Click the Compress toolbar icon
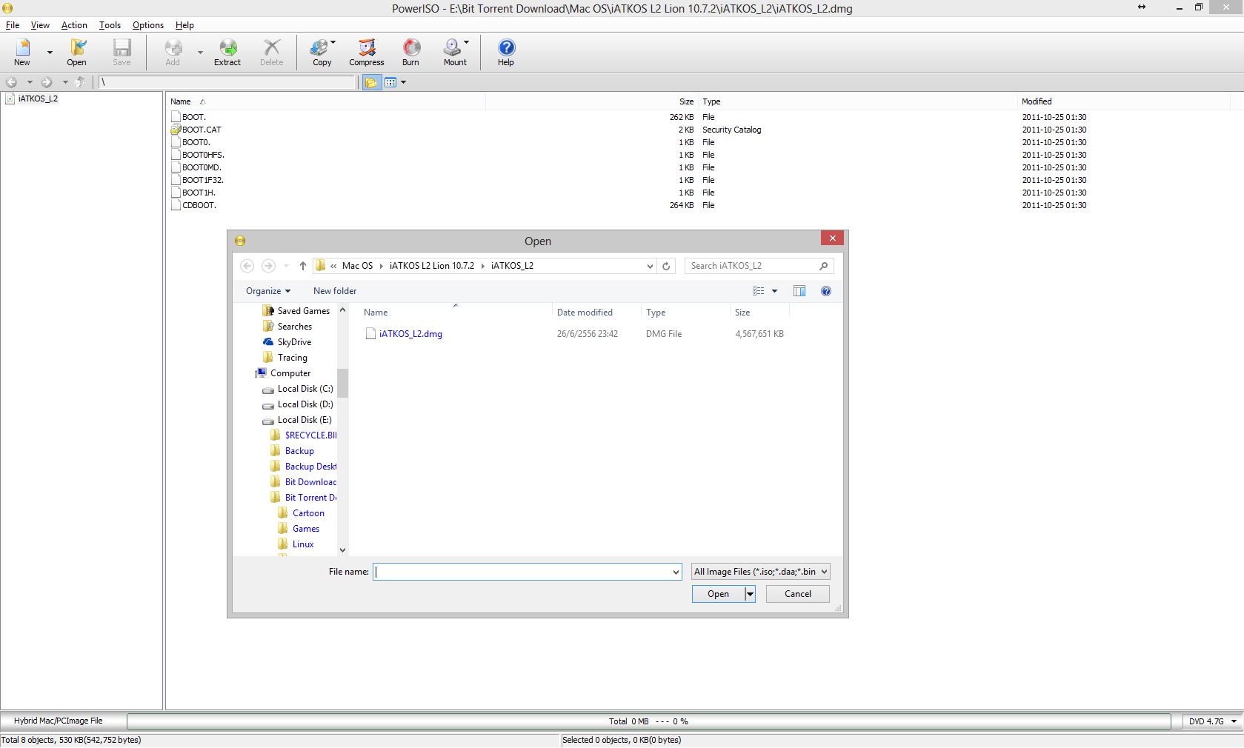 point(367,52)
